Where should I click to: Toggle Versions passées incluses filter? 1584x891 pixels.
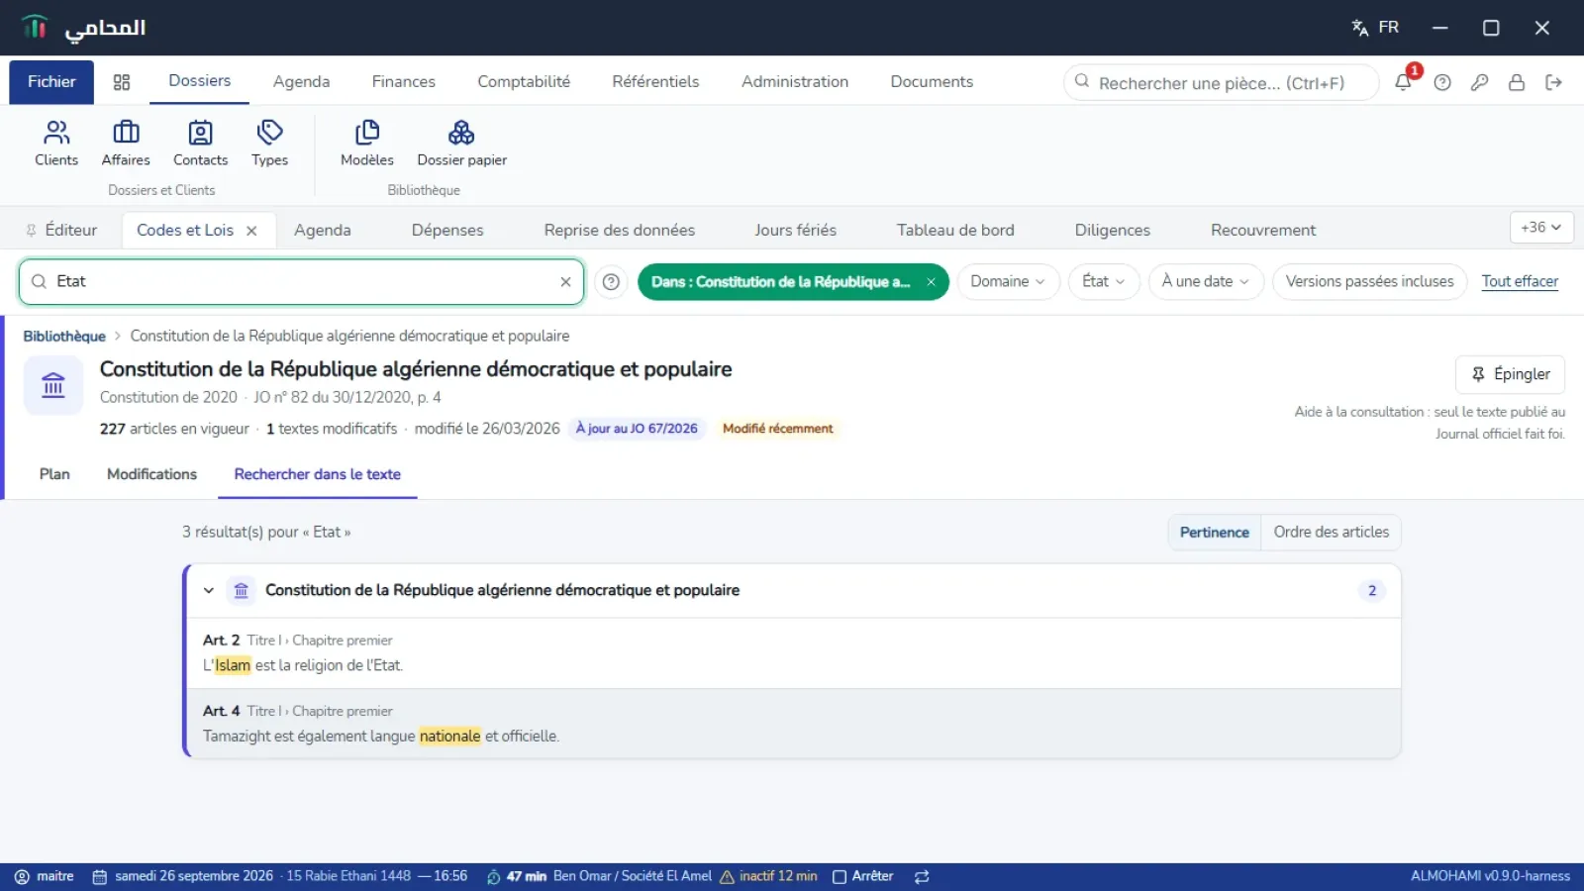pyautogui.click(x=1369, y=282)
